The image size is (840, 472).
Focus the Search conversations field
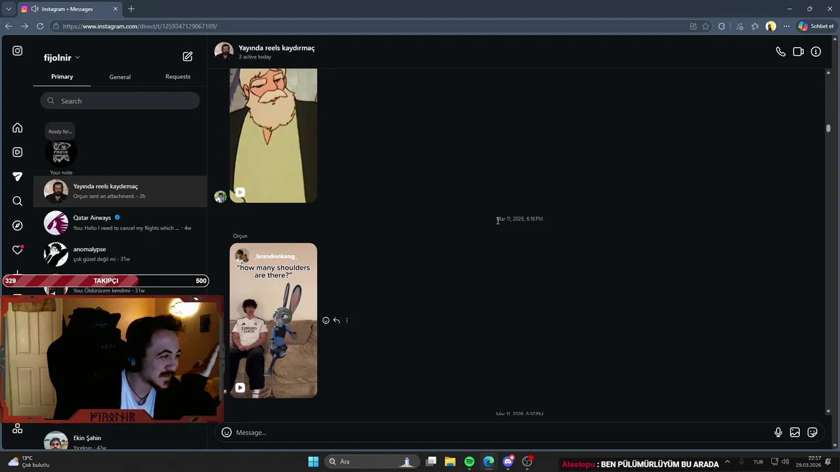[x=120, y=101]
